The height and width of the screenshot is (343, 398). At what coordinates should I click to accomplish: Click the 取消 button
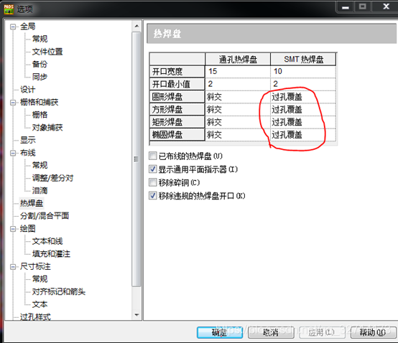point(271,332)
